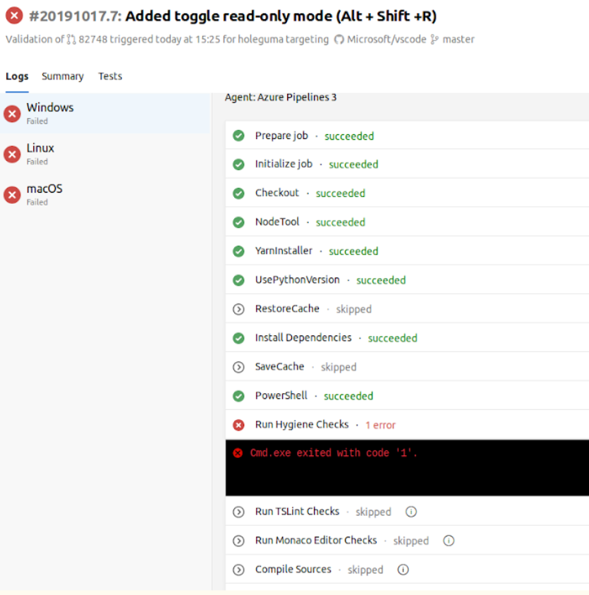
Task: Click green check icon for NodeTool
Action: 238,222
